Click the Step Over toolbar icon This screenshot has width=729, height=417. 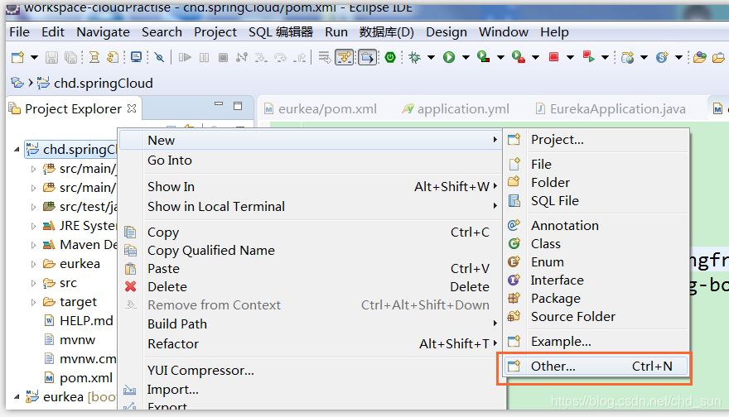280,57
